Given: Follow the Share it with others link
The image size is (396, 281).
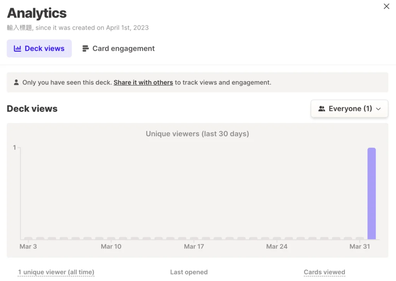Looking at the screenshot, I should (143, 82).
